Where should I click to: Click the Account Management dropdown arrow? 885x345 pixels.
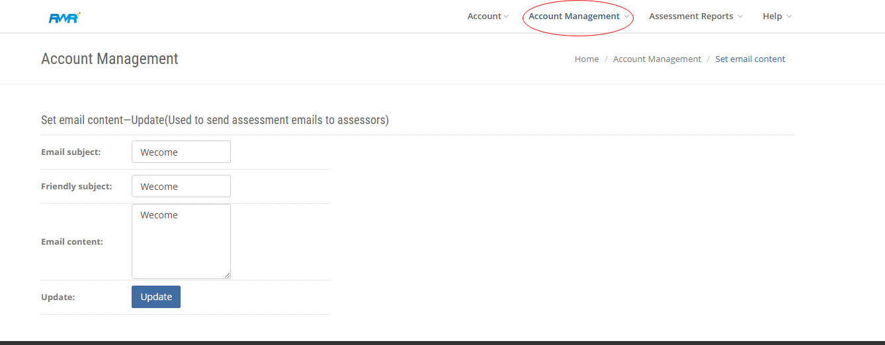coord(626,16)
